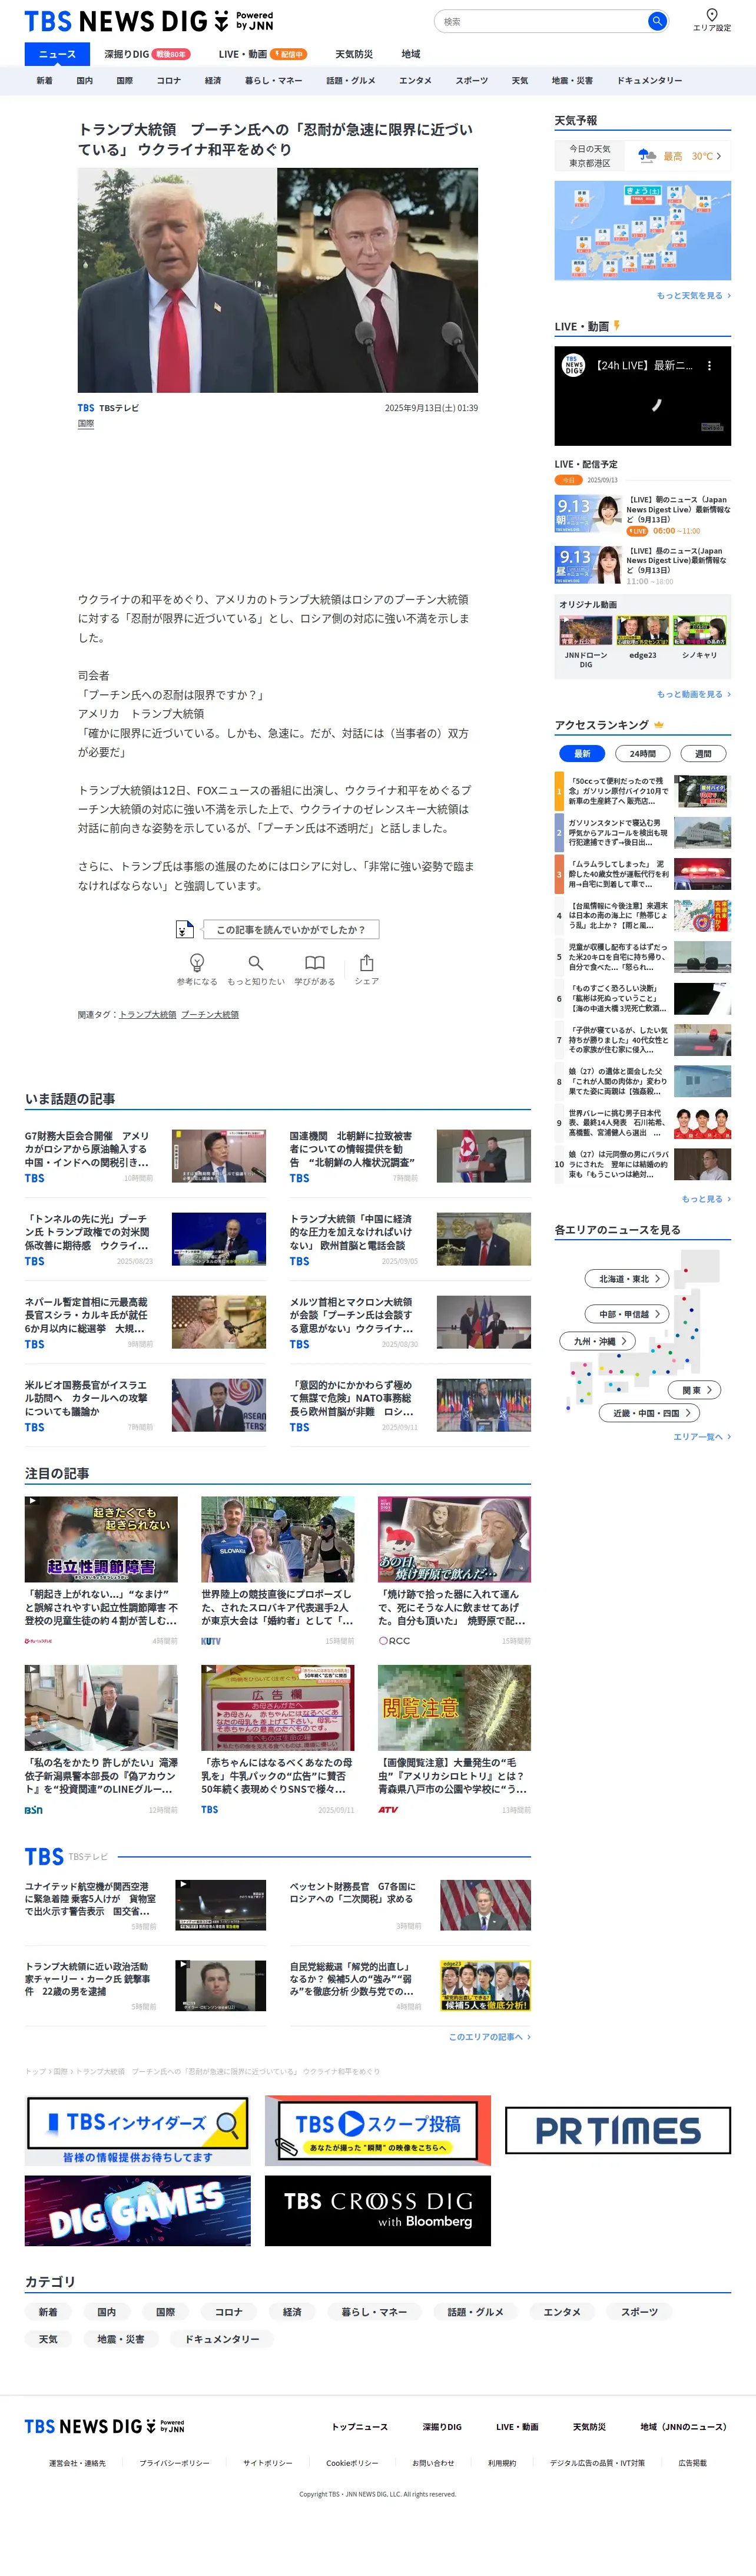The width and height of the screenshot is (756, 2576).
Task: Click もっと見る under access ranking
Action: (705, 1199)
